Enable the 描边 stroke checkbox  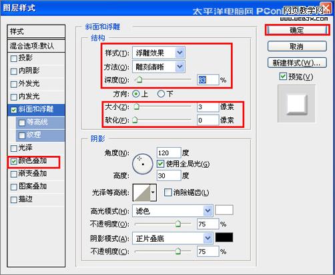(x=13, y=200)
